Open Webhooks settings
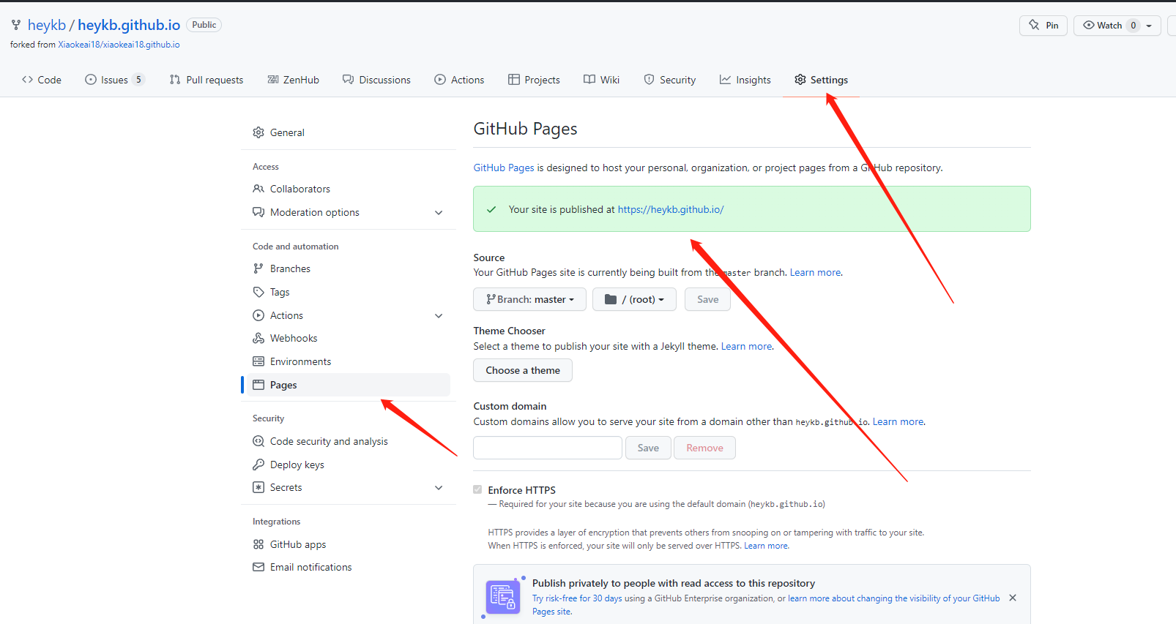This screenshot has height=624, width=1176. point(349,338)
